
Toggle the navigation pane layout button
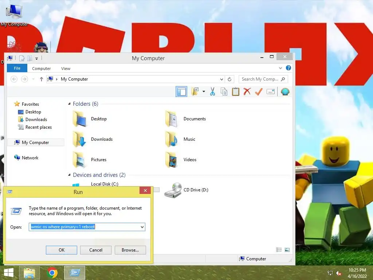coord(181,92)
